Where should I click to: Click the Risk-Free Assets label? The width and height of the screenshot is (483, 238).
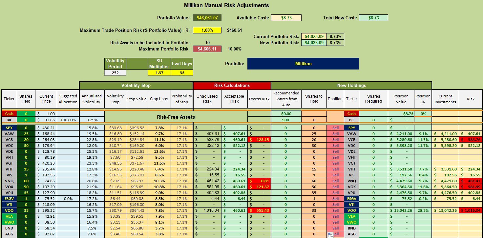(176, 117)
